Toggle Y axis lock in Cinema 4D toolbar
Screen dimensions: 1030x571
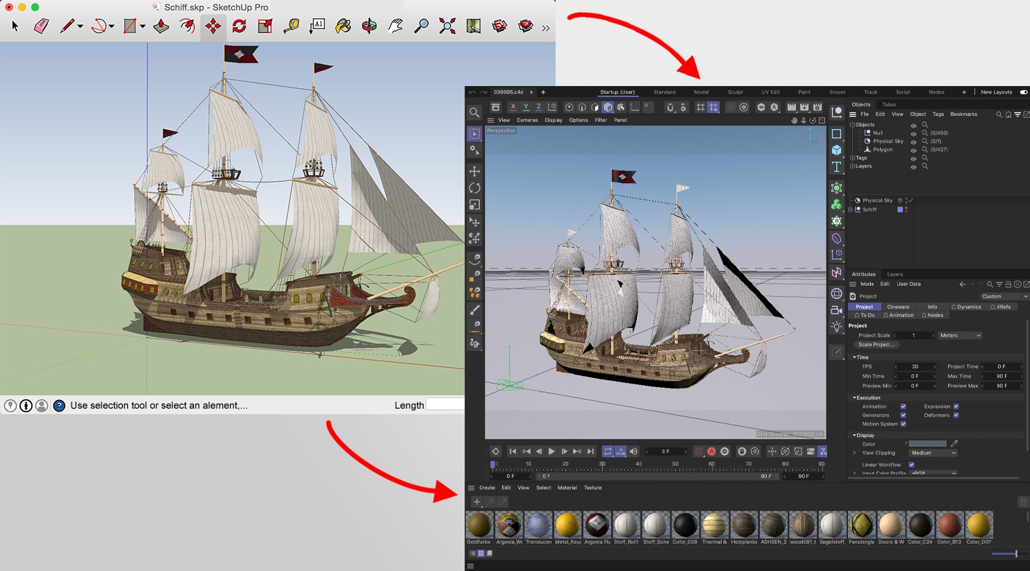[x=526, y=107]
